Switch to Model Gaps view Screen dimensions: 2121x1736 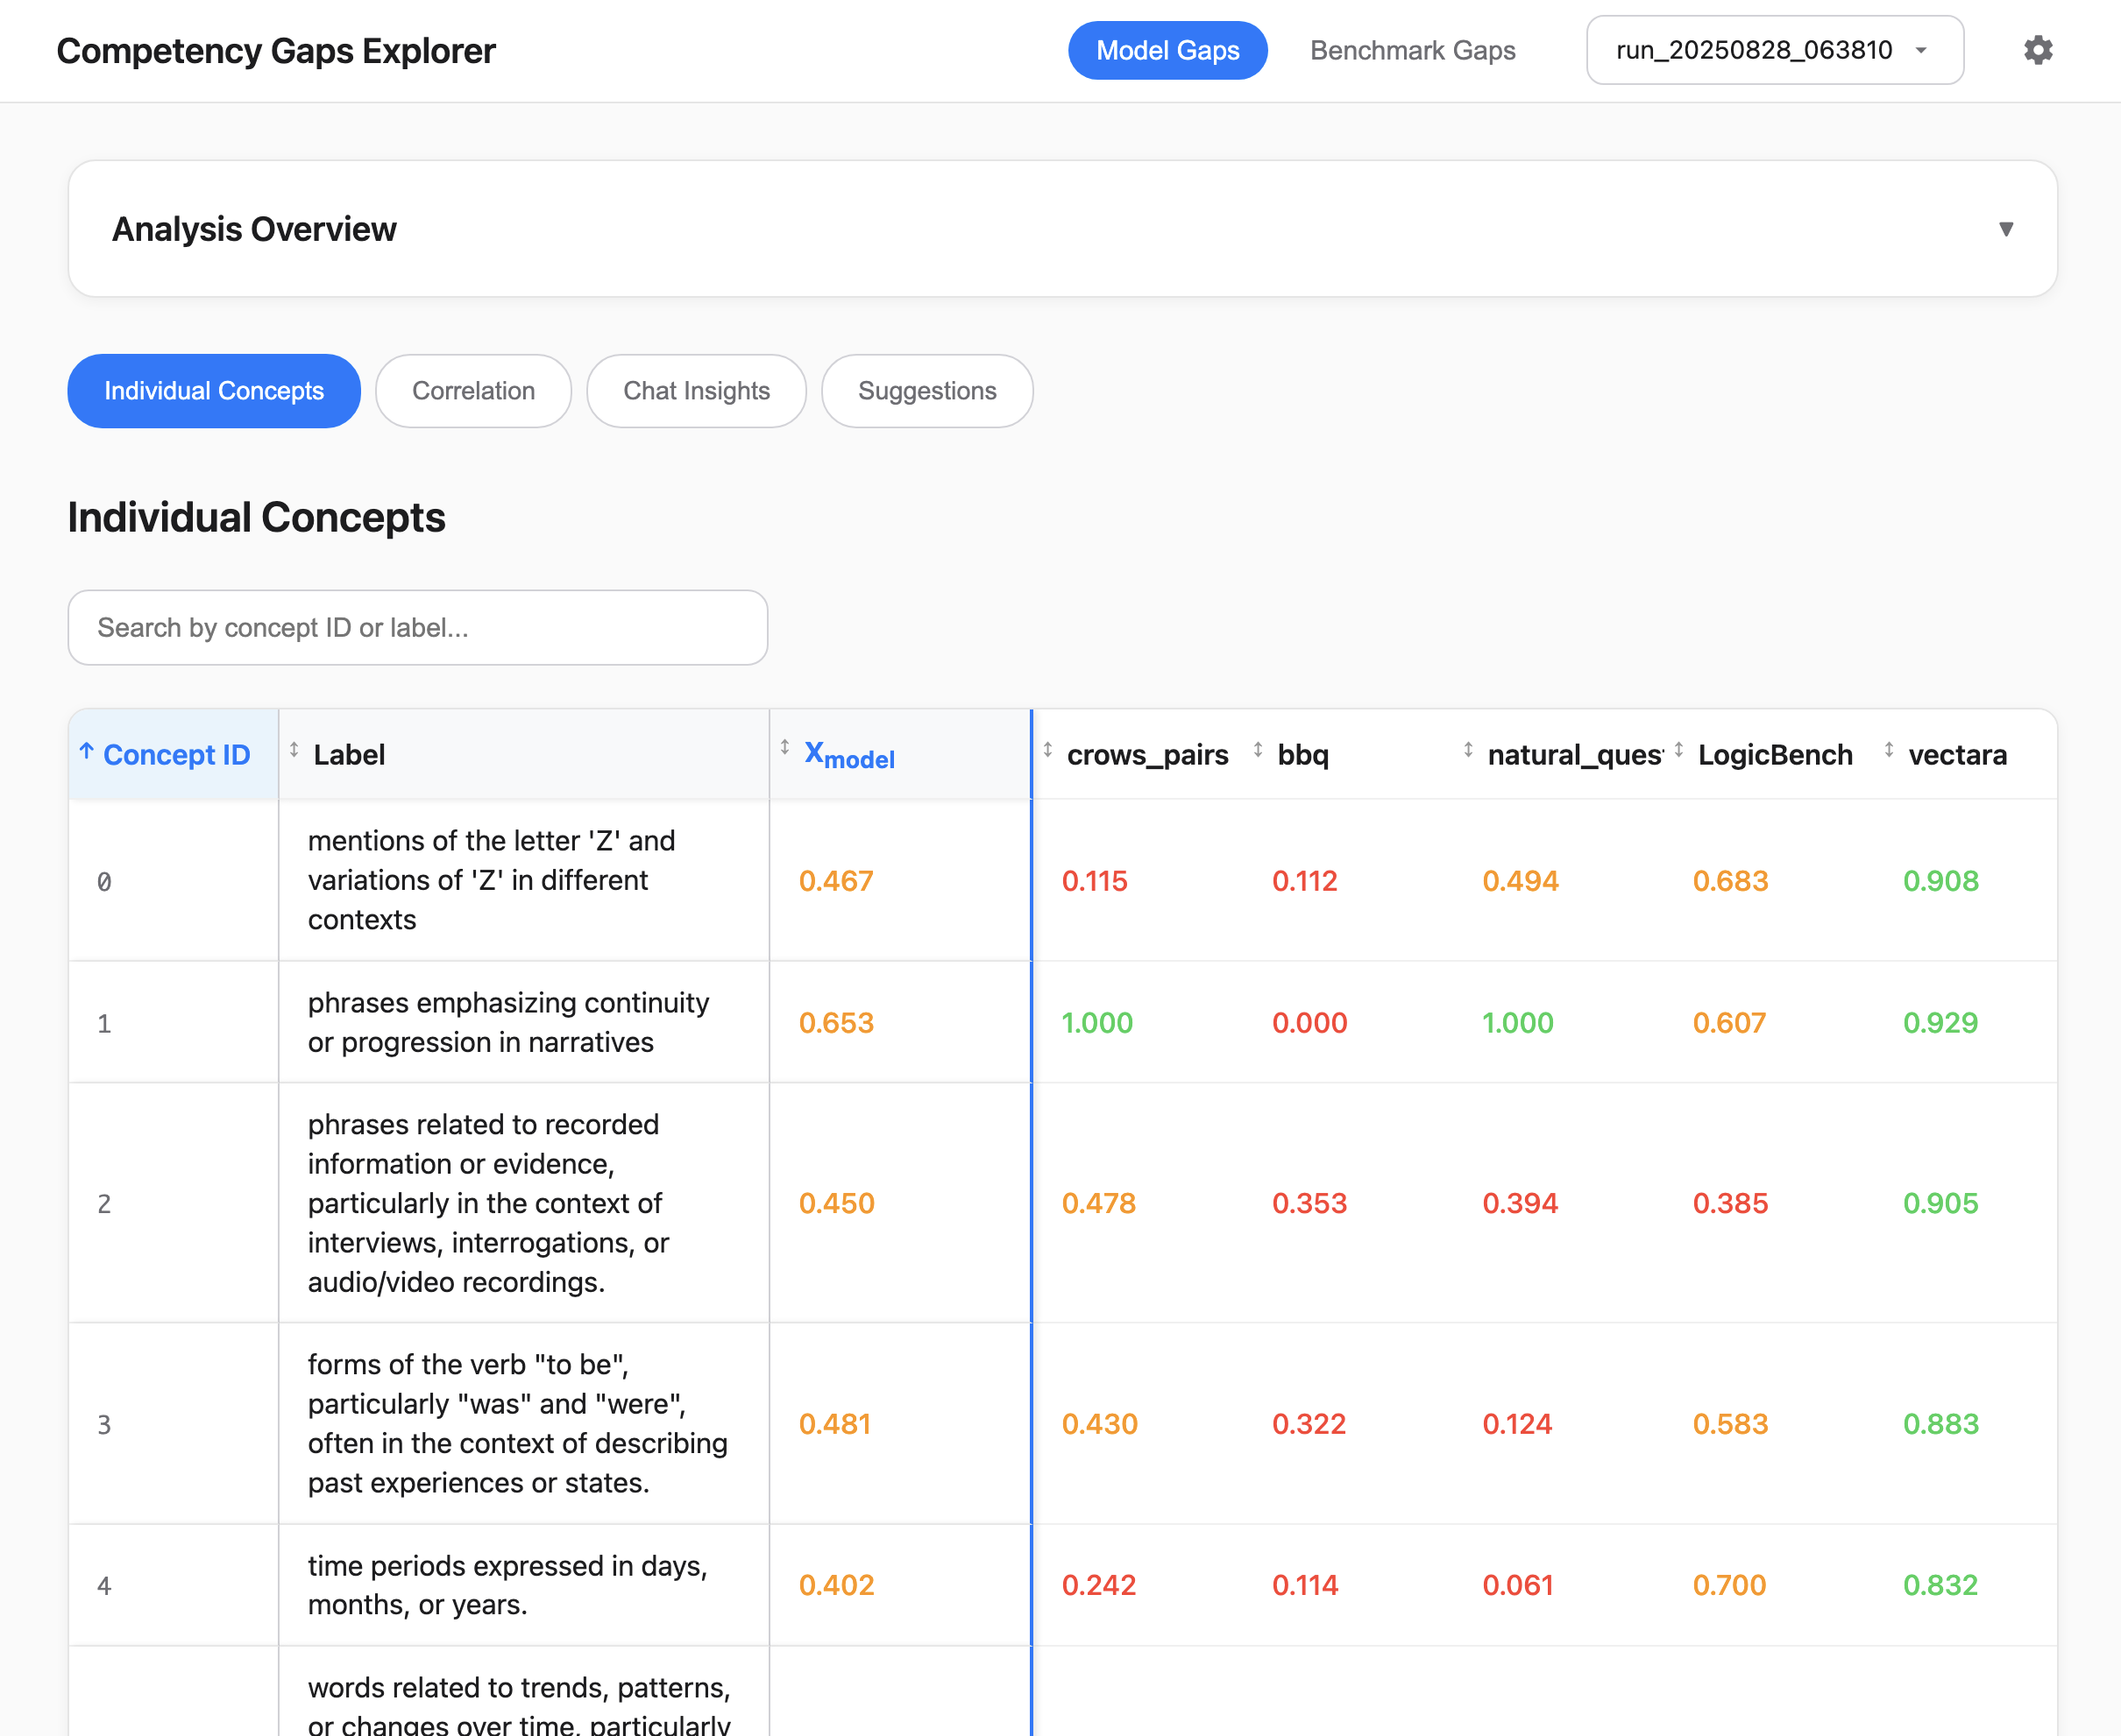(x=1167, y=50)
